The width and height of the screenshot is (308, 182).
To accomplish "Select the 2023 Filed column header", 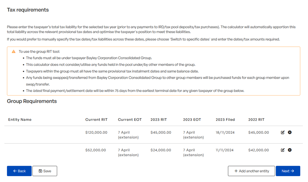I will point(225,120).
